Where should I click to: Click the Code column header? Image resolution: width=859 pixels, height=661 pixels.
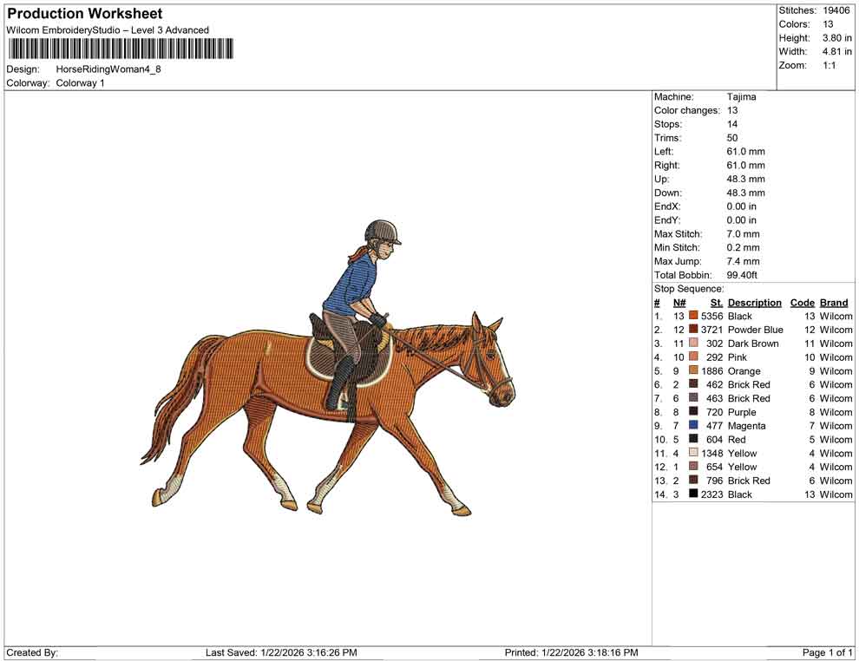point(803,302)
